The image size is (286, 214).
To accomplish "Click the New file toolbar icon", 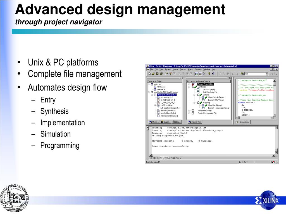I will click(150, 74).
